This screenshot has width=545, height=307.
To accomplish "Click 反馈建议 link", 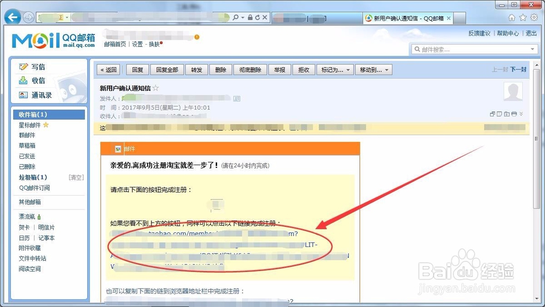I will (x=479, y=33).
